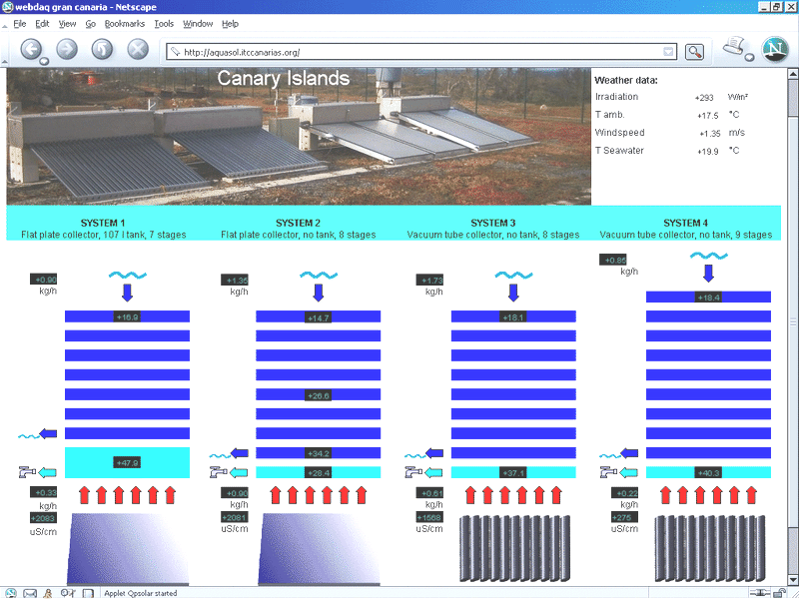
Task: Click the Netscape logo icon
Action: [775, 48]
